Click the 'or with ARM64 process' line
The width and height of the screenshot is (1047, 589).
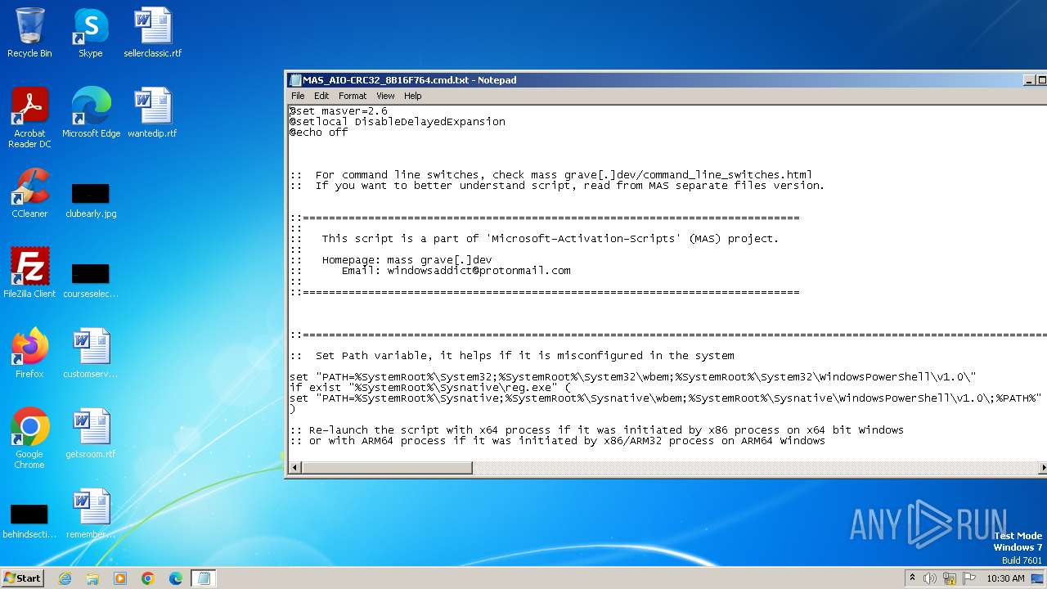(x=558, y=440)
